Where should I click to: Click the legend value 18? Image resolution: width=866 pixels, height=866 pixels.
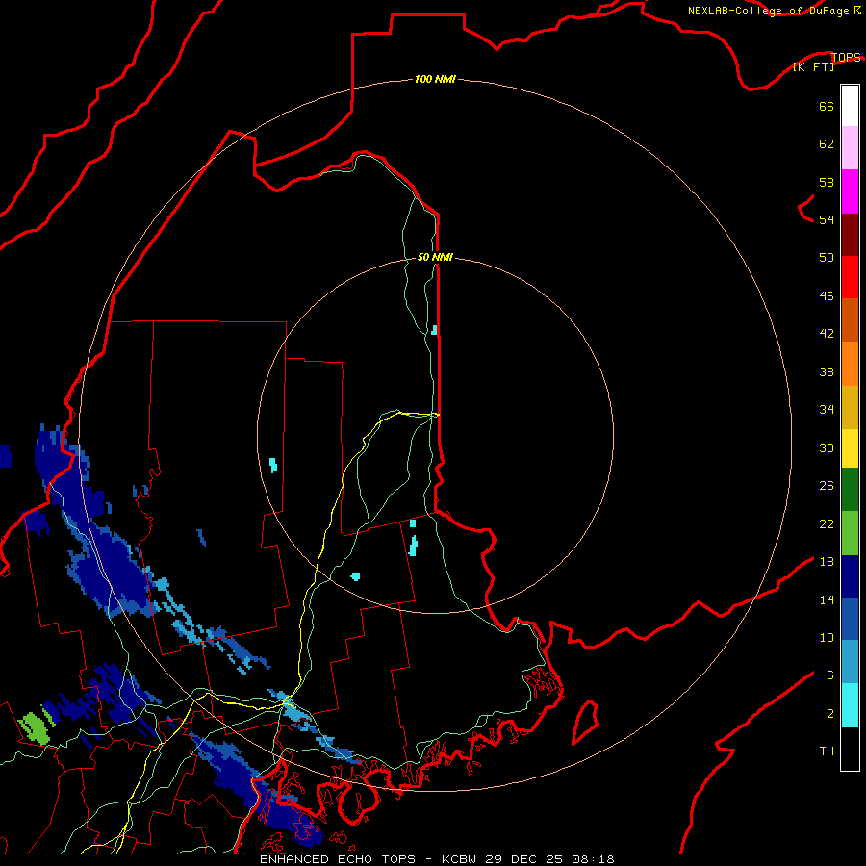(827, 562)
